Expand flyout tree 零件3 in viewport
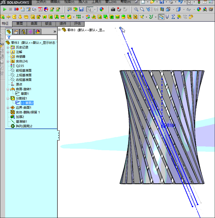 pyautogui.click(x=59, y=30)
